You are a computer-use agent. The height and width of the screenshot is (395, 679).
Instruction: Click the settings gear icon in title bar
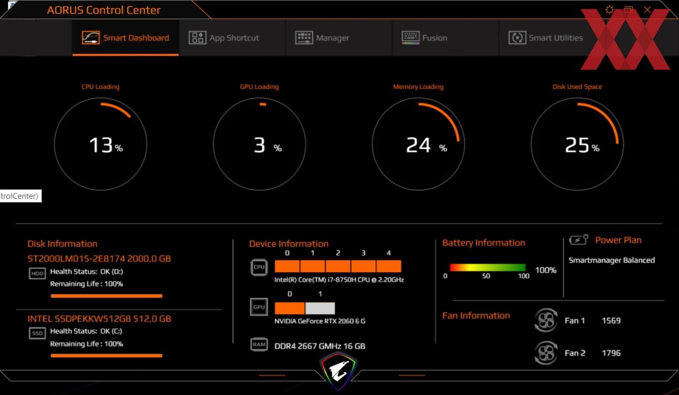[610, 10]
